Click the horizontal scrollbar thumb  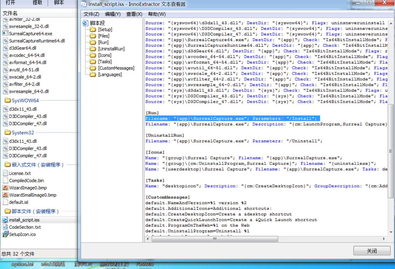(215, 239)
